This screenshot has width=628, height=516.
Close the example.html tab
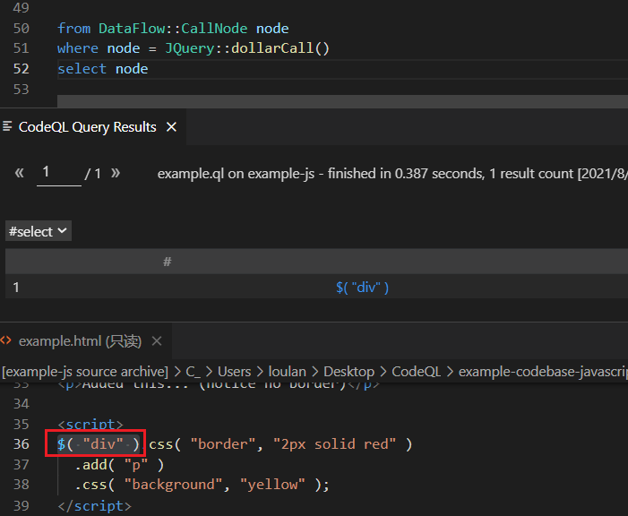click(157, 341)
